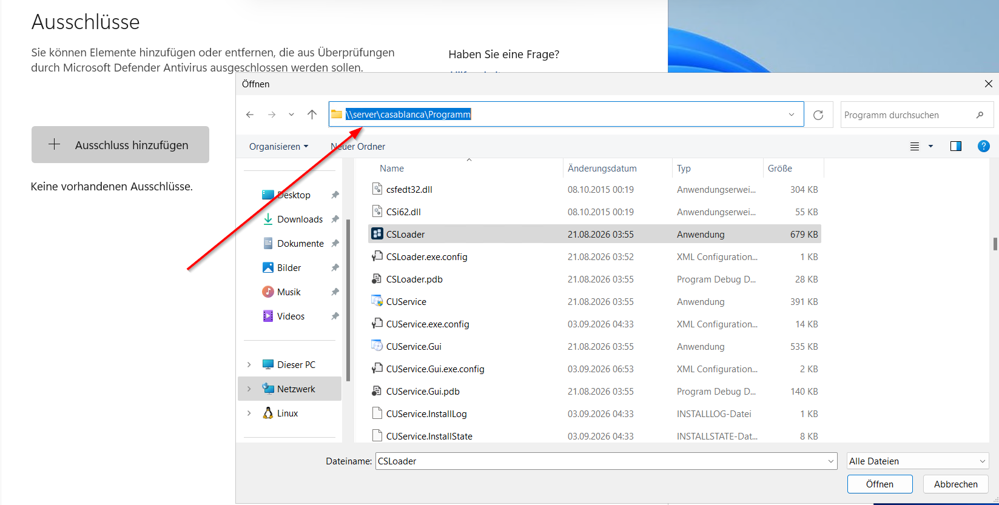Expand the Dateiname dropdown arrow

(x=831, y=461)
